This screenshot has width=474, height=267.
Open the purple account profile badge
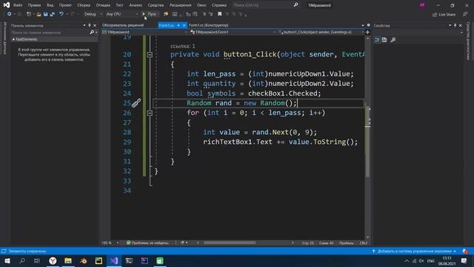(x=422, y=5)
